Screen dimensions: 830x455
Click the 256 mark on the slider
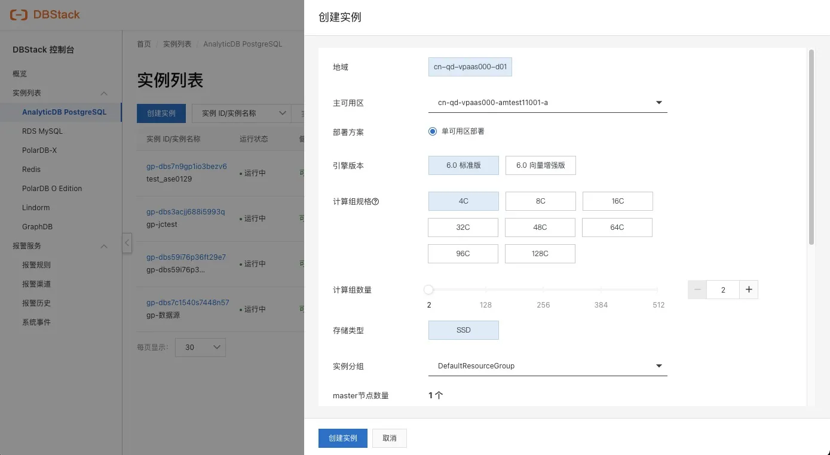(x=543, y=305)
